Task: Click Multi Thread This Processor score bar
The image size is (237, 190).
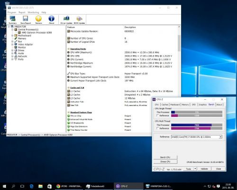Action: pos(197,125)
